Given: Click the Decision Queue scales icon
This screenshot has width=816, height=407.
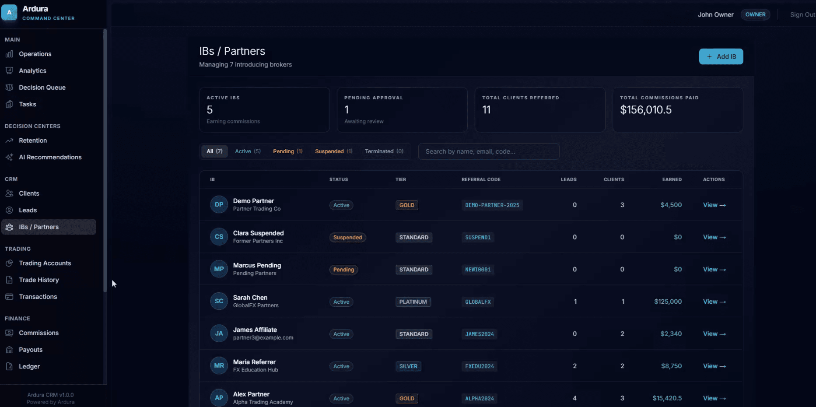Looking at the screenshot, I should pyautogui.click(x=9, y=88).
